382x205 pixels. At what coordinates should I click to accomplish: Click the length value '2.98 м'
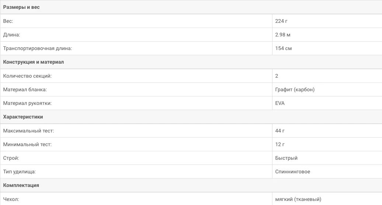(x=283, y=35)
